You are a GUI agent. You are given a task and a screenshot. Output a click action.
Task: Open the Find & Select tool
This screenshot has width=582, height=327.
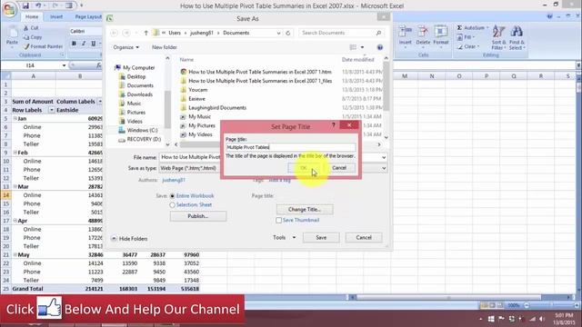point(517,37)
